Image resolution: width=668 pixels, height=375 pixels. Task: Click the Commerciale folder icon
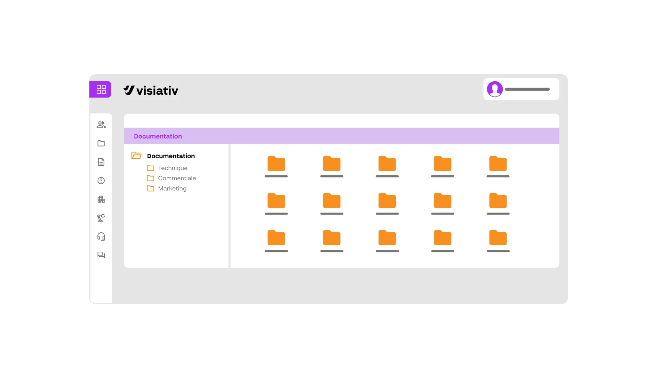tap(150, 178)
